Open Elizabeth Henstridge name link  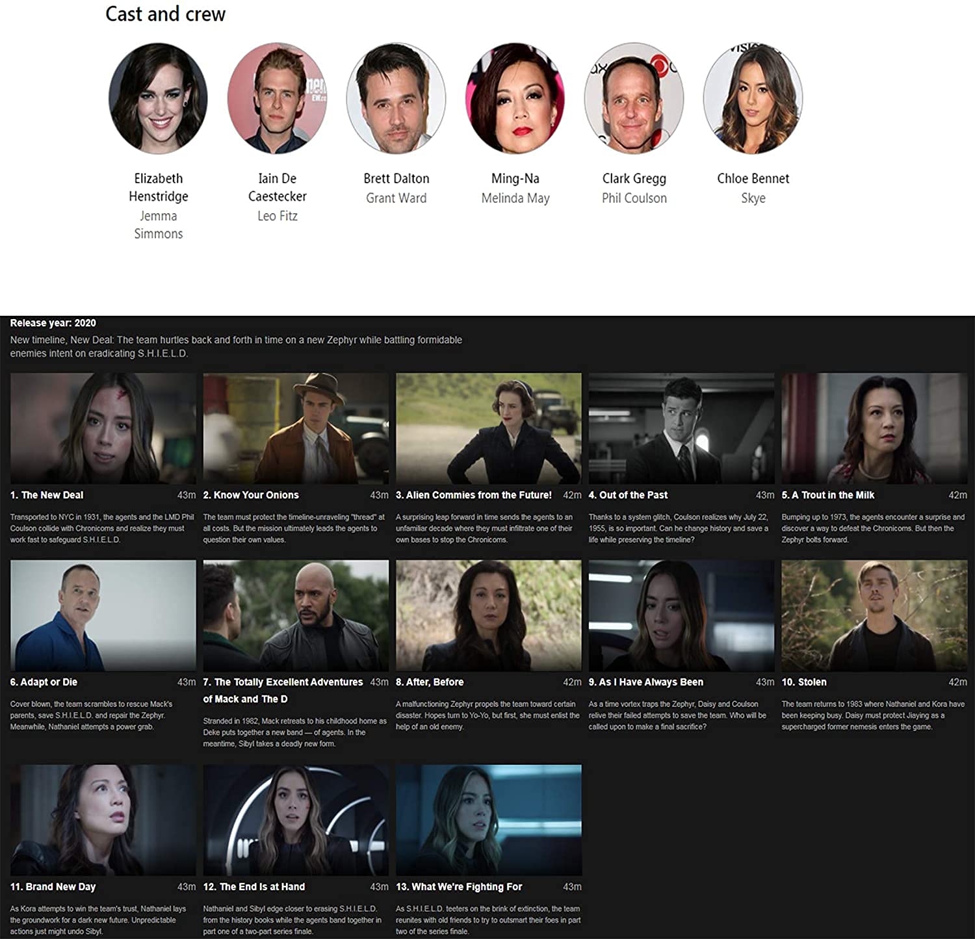click(x=158, y=187)
